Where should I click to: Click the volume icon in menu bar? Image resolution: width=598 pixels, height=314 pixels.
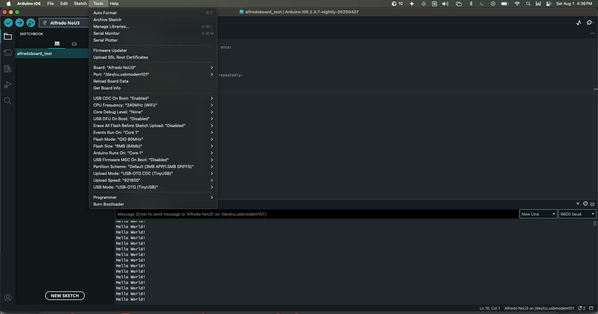point(445,4)
